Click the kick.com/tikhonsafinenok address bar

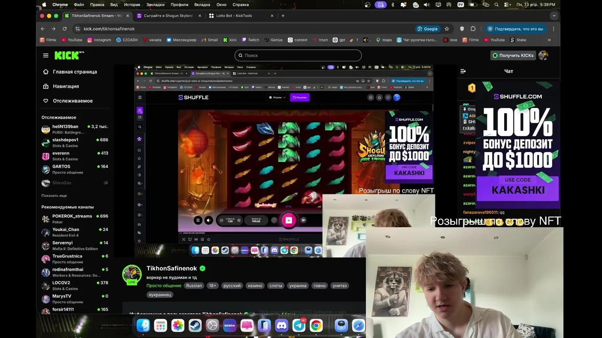click(109, 29)
